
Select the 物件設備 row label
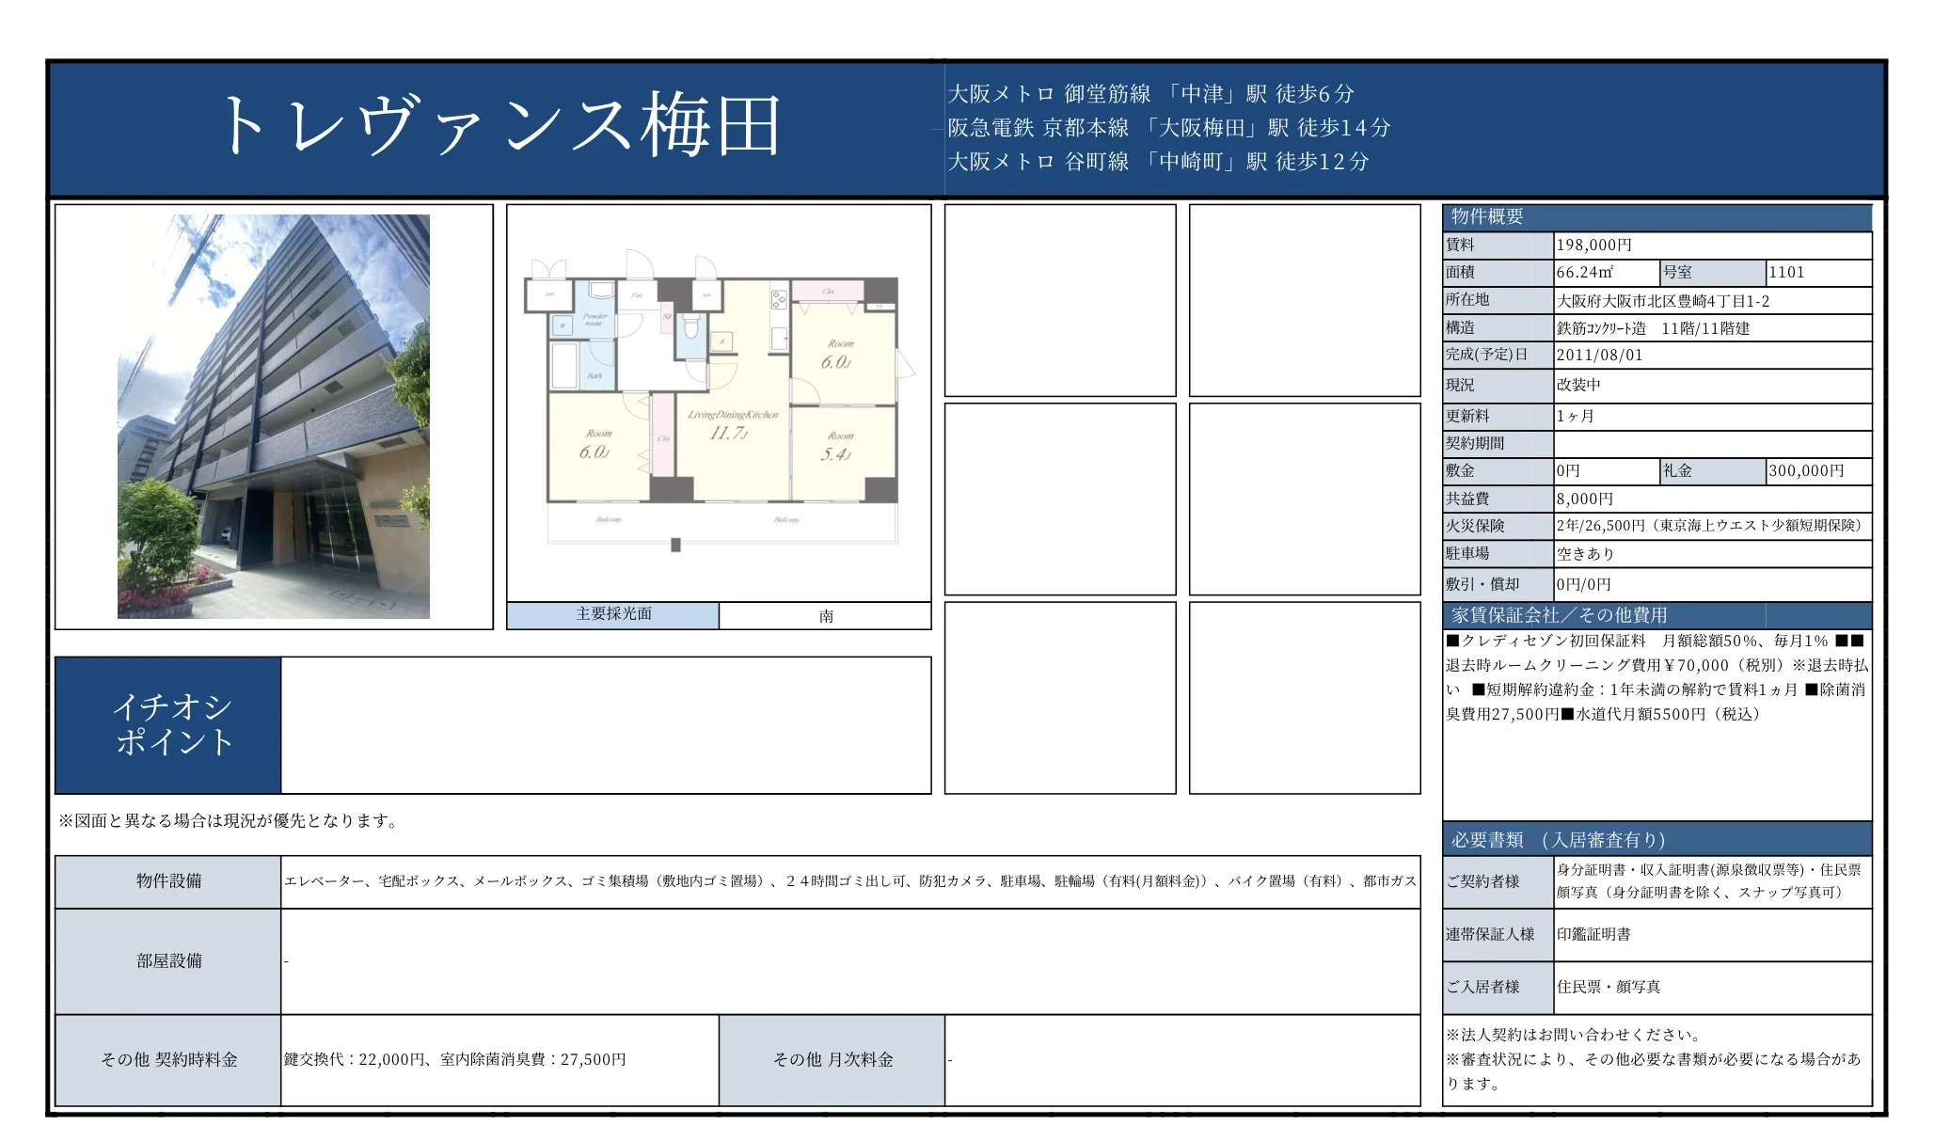pos(169,881)
